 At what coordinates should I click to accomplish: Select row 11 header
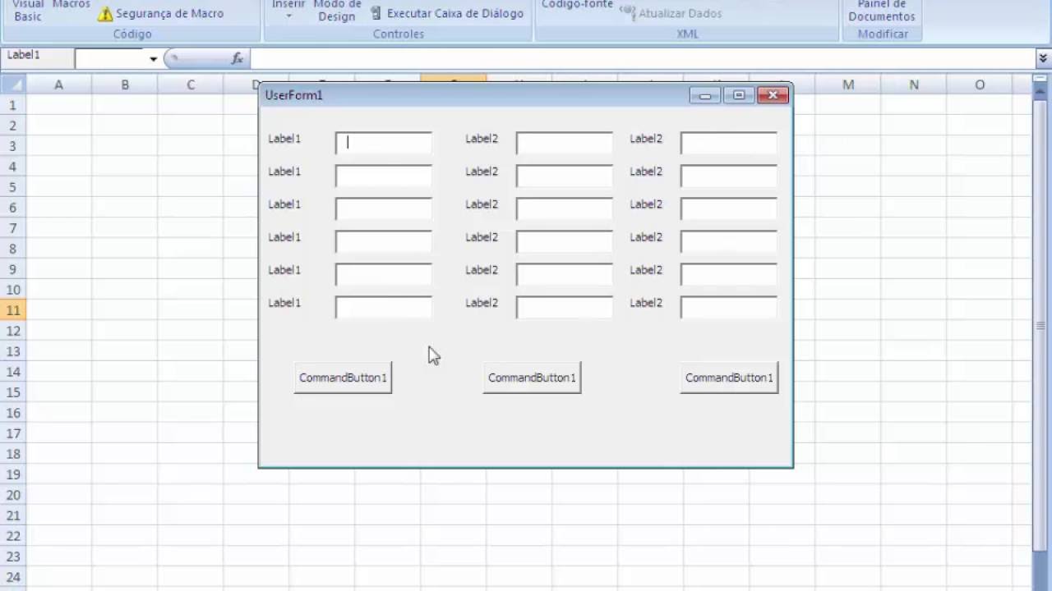(x=13, y=310)
